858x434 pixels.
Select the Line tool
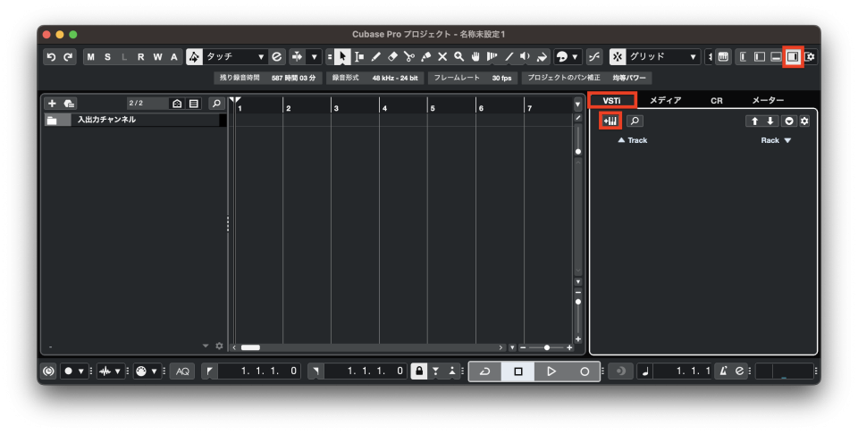tap(509, 57)
